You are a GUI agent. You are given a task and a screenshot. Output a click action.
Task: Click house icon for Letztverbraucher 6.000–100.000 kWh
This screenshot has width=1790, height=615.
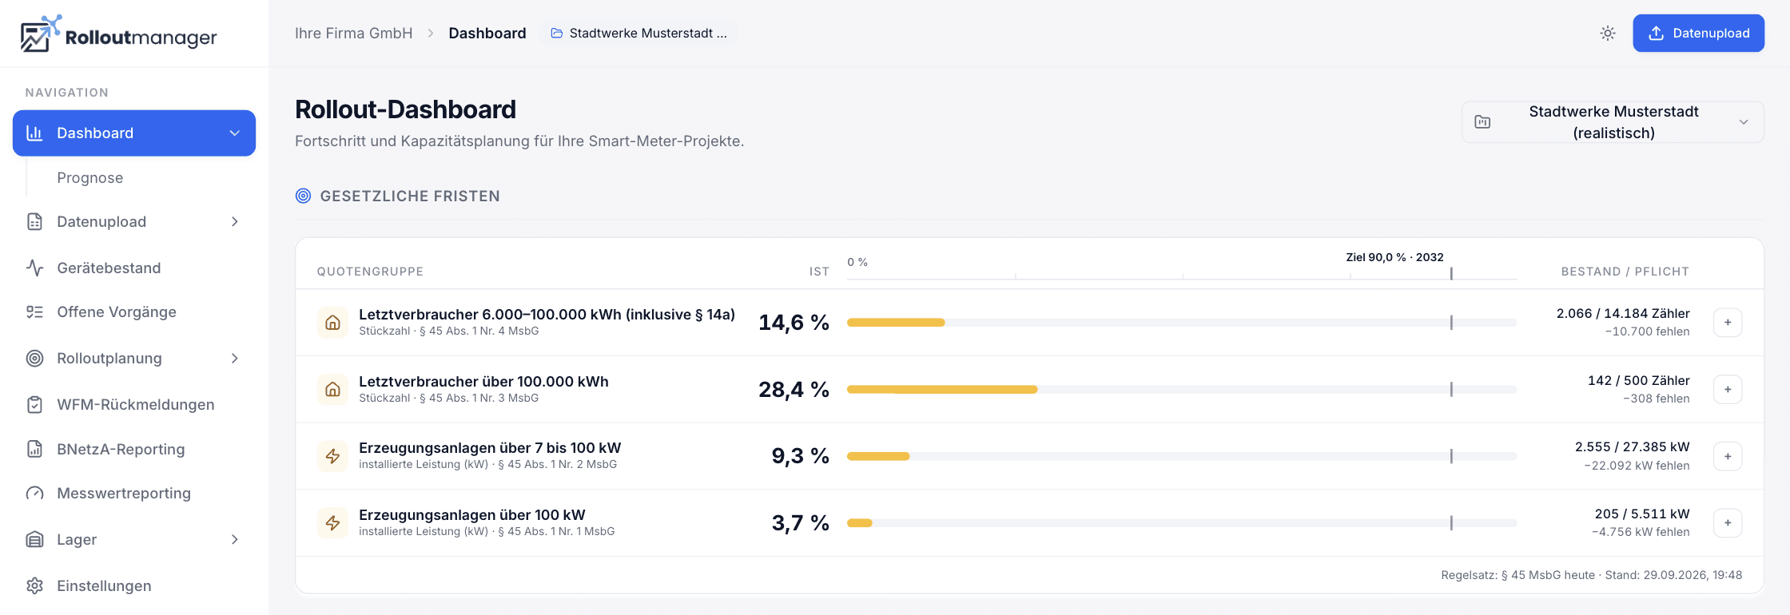click(332, 323)
